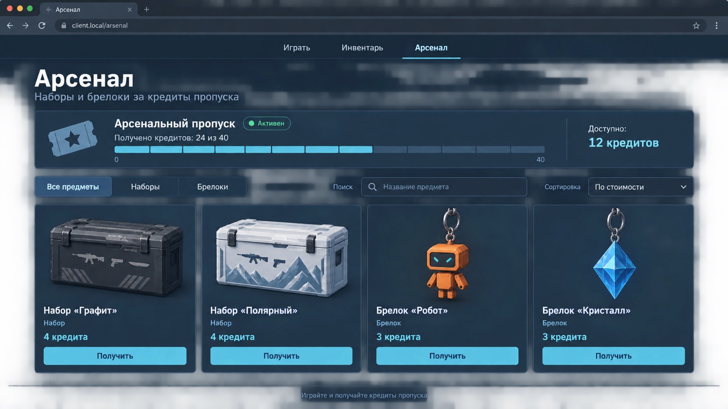
Task: Click the magnifier icon in the search field
Action: coord(372,187)
